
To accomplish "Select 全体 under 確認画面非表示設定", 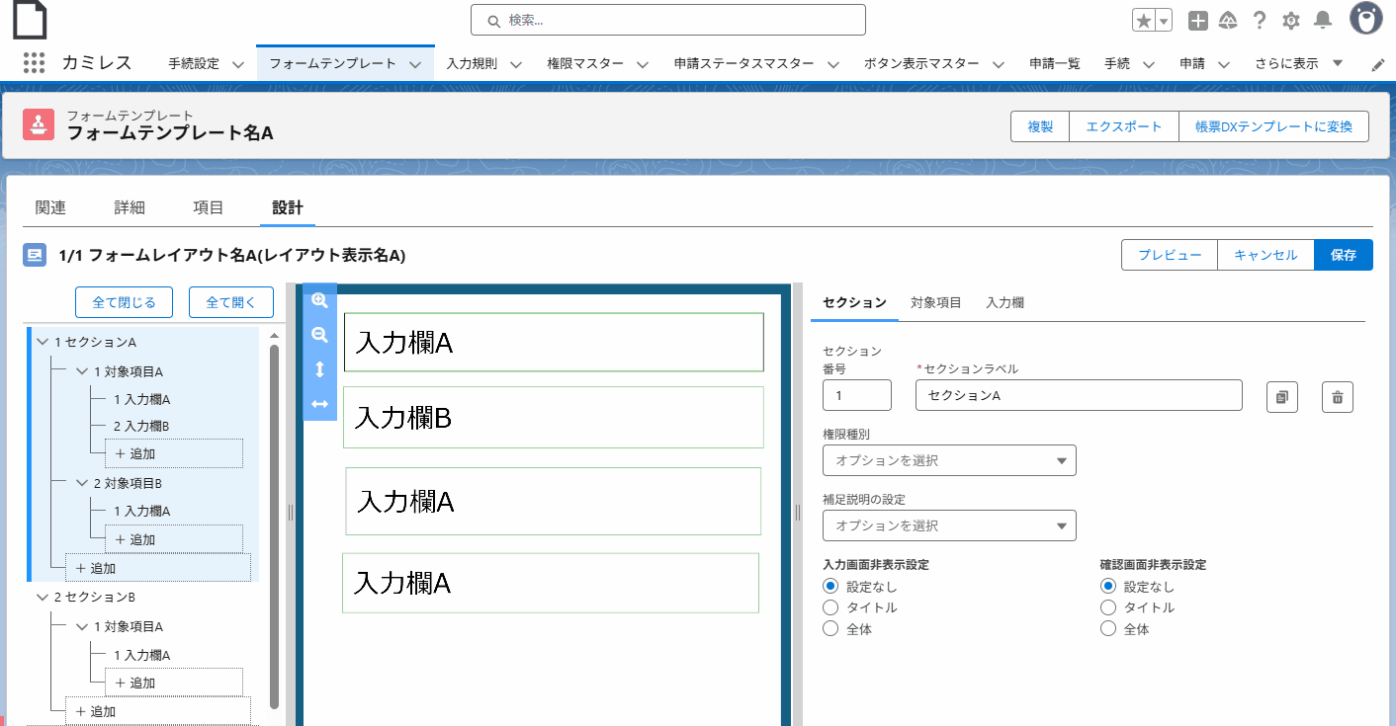I will [1108, 628].
